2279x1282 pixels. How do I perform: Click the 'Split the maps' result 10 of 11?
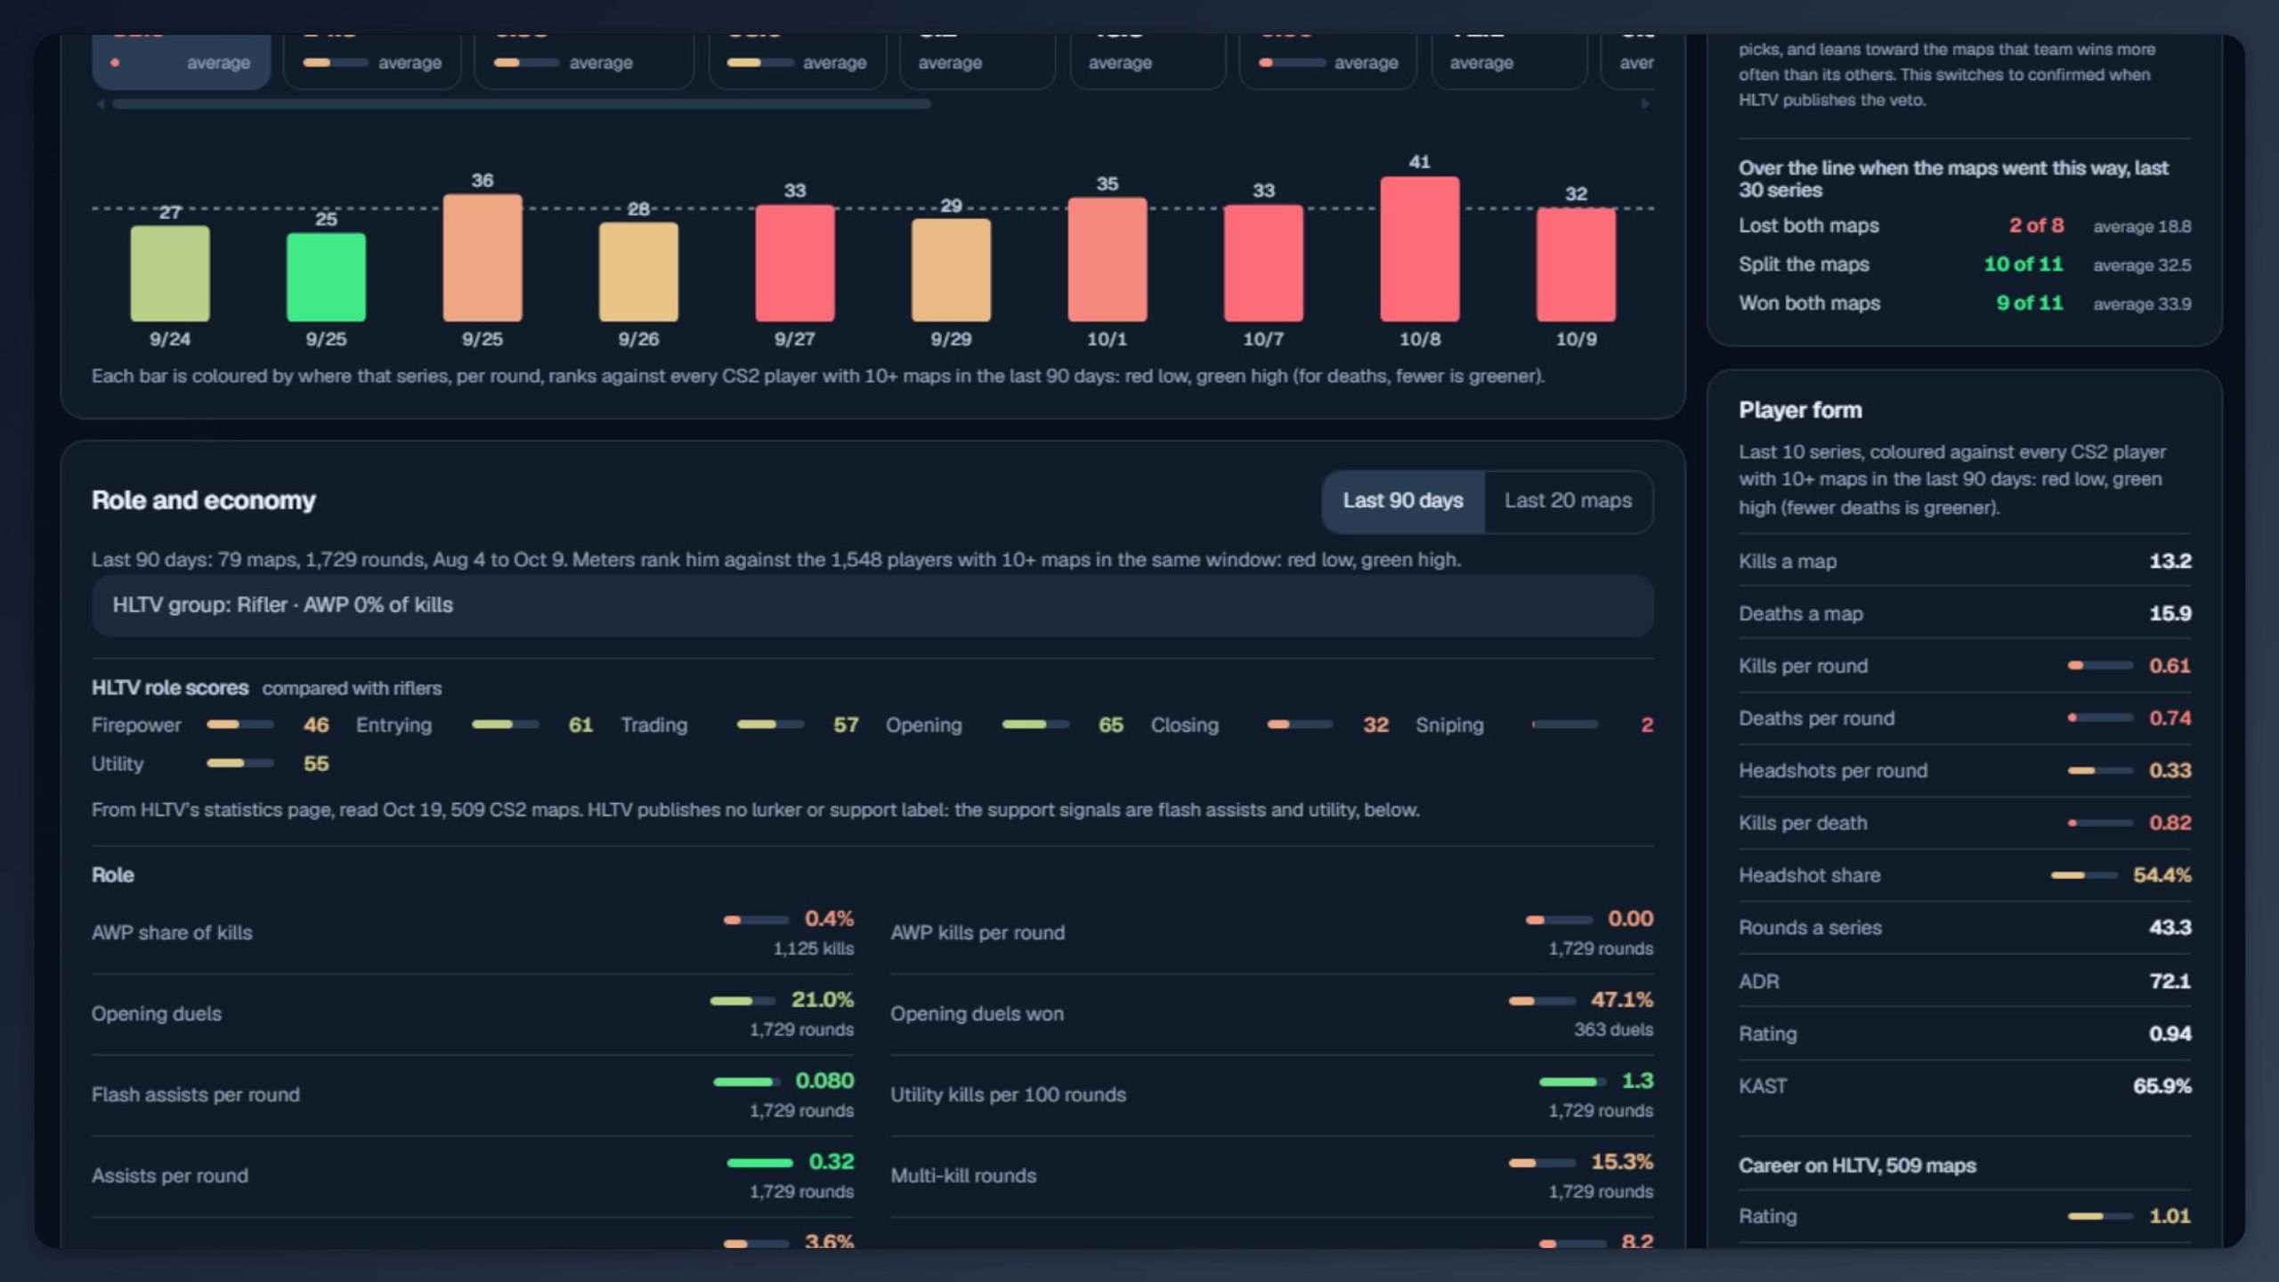pos(2023,264)
